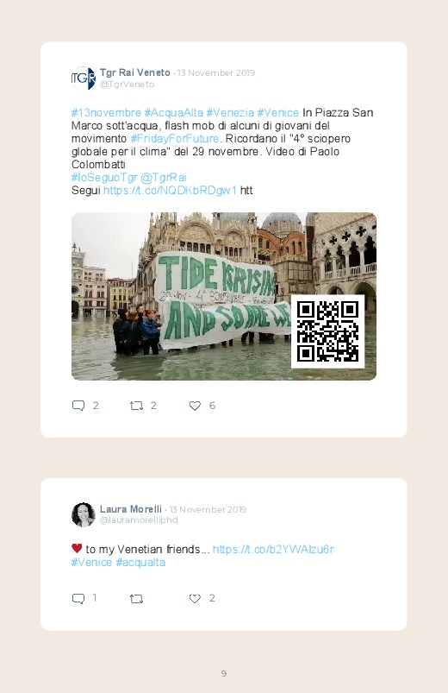
Task: Click the Tgr Rai Veneto profile avatar
Action: pos(84,79)
